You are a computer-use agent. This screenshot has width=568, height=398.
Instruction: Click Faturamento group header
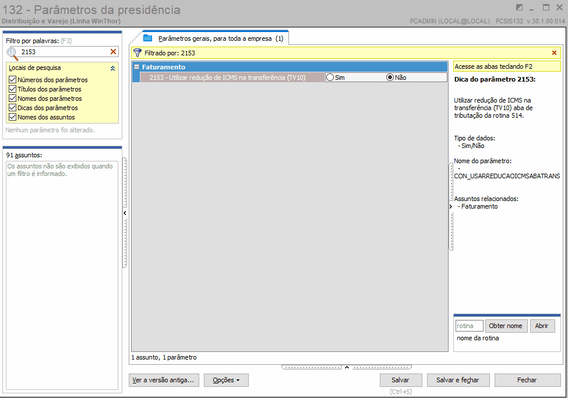click(x=290, y=66)
